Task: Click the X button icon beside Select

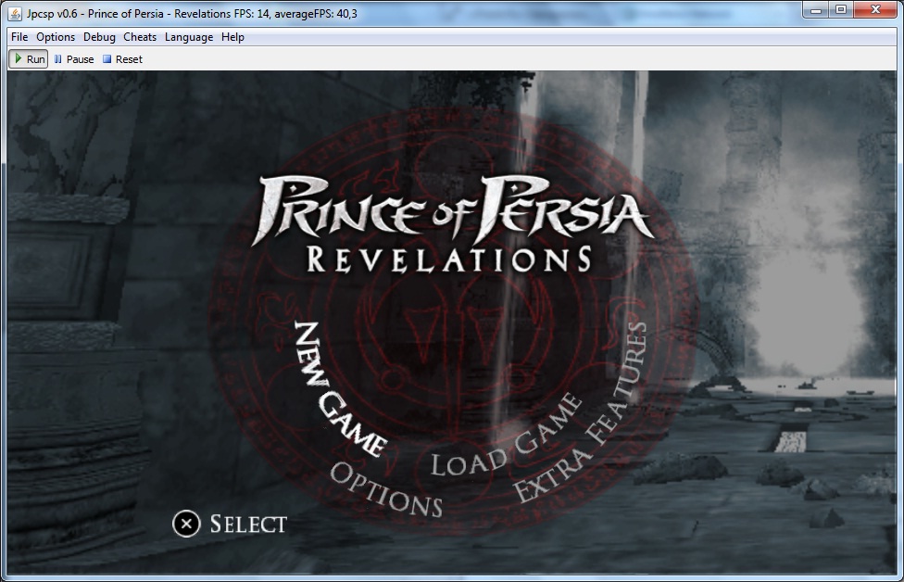Action: (x=186, y=524)
